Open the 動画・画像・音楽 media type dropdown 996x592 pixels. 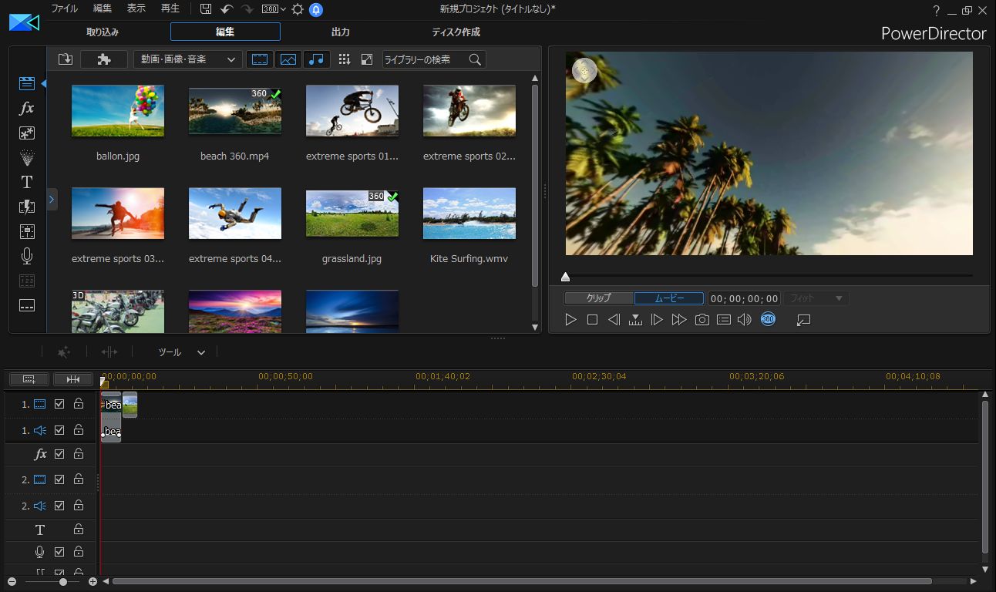pyautogui.click(x=190, y=59)
